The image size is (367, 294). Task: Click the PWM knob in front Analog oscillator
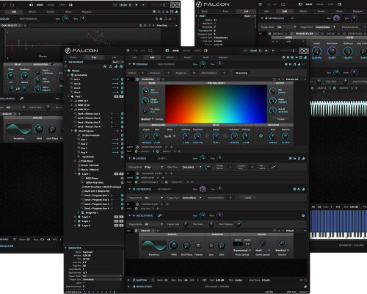pos(174,245)
